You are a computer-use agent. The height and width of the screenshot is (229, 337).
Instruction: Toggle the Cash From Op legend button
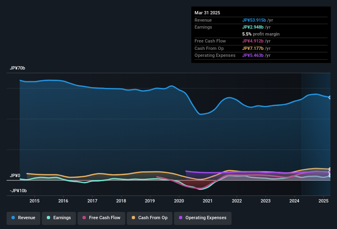149,218
